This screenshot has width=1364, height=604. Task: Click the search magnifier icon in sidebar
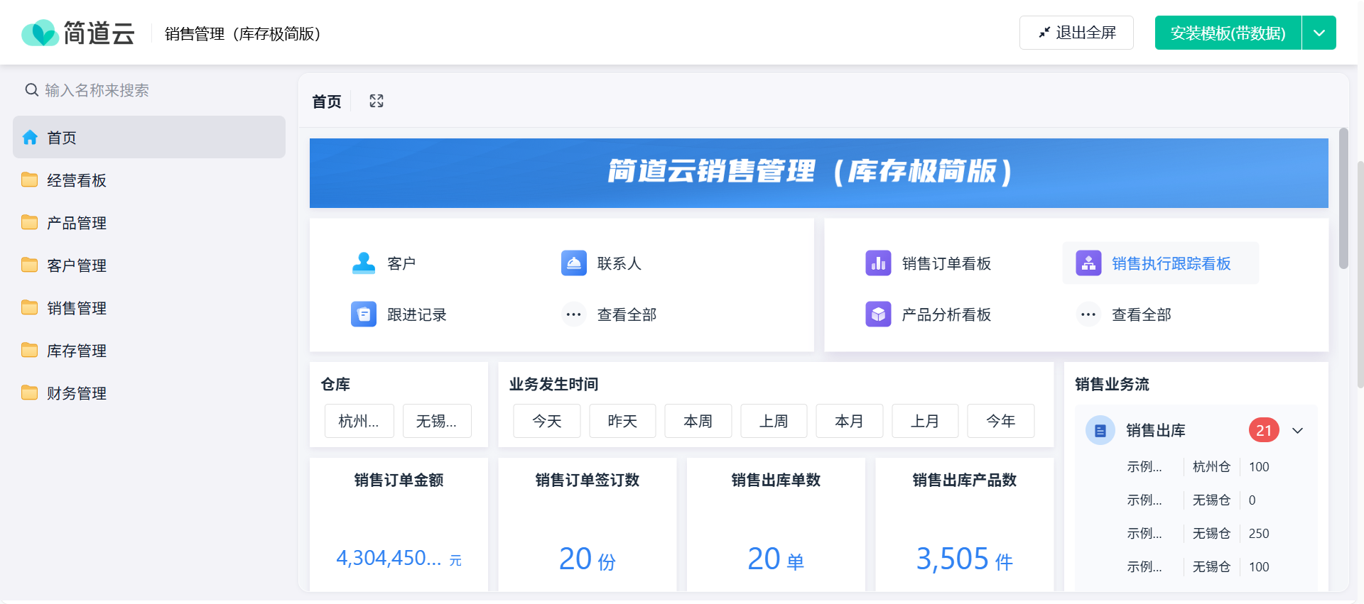(32, 90)
